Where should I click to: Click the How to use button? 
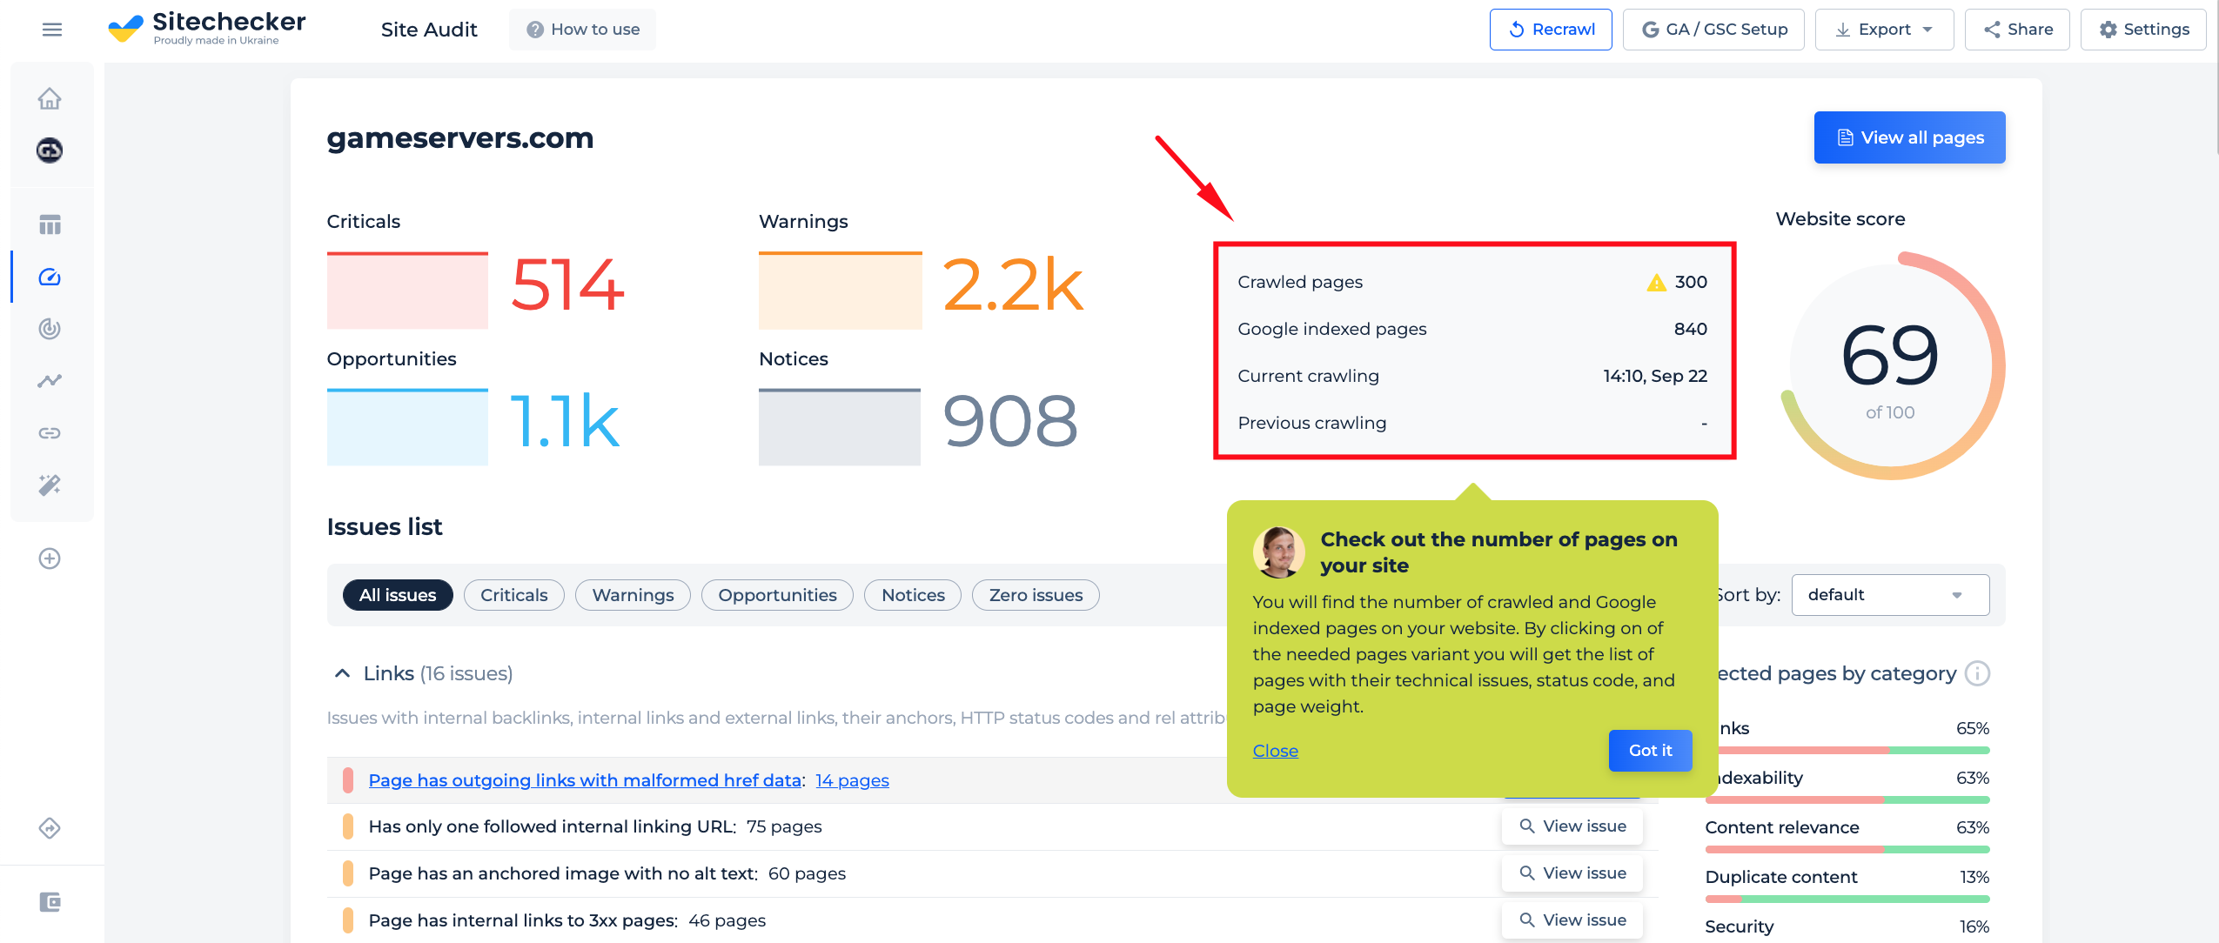[583, 30]
